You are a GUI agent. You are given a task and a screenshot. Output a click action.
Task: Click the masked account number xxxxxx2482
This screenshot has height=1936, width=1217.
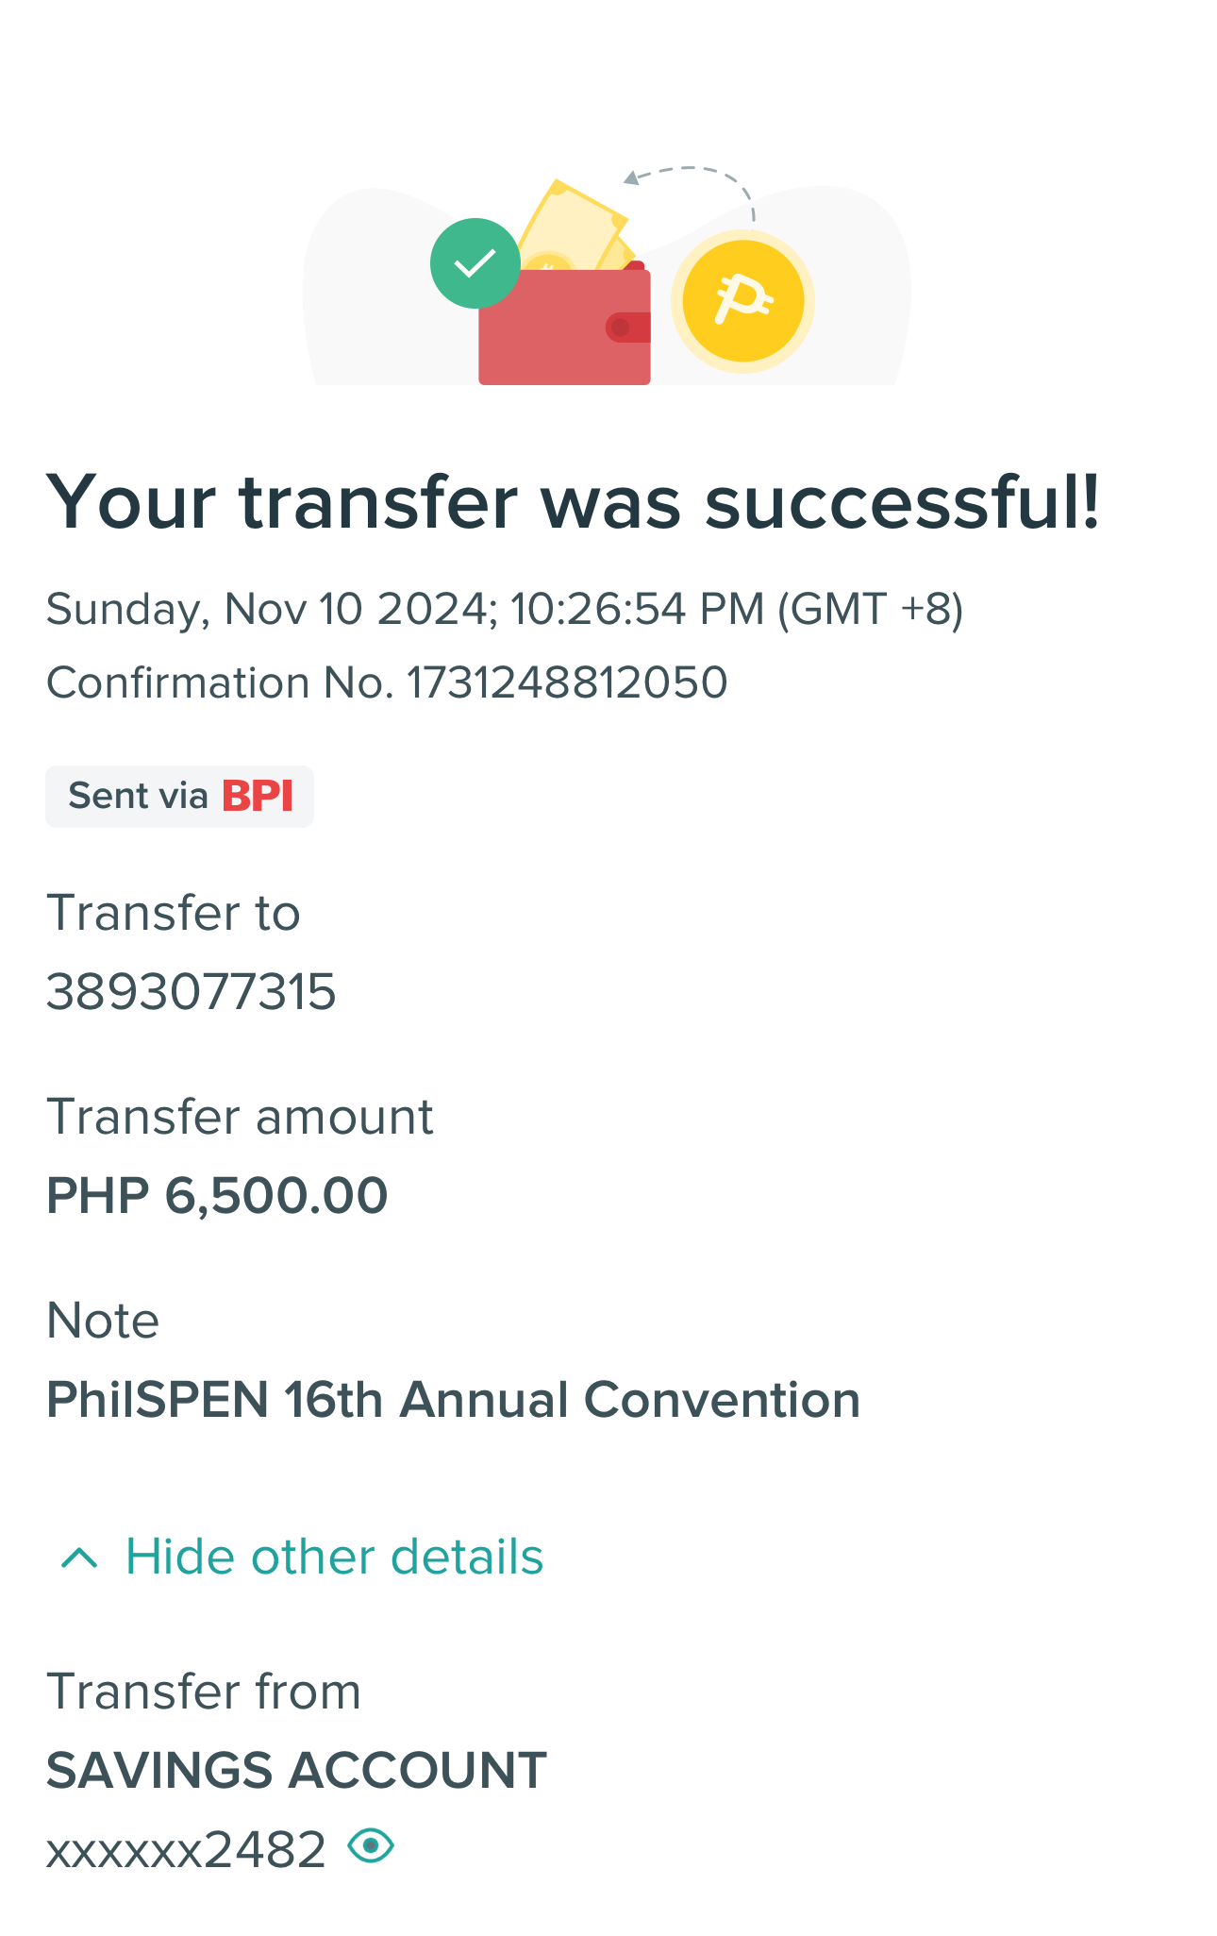(186, 1849)
